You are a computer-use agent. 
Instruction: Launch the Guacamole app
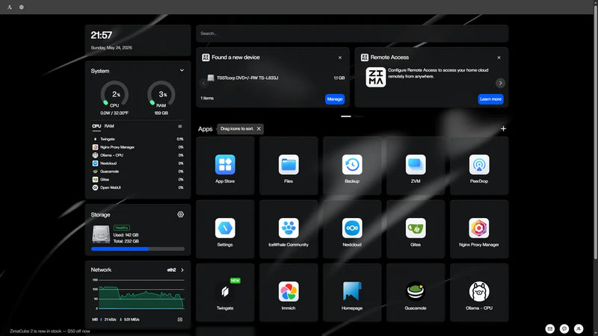416,292
